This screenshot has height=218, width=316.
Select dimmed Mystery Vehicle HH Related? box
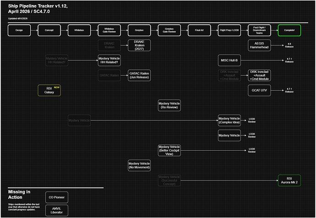point(57,60)
